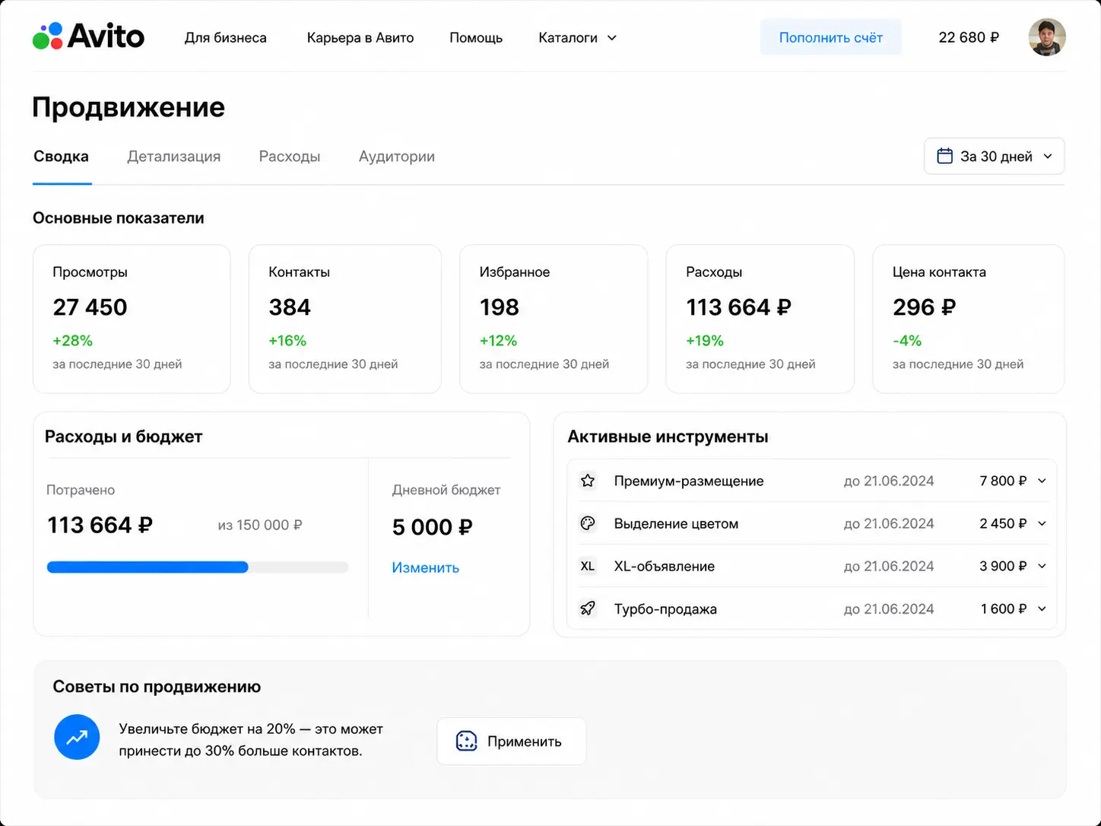1101x826 pixels.
Task: Open the Каталоги dropdown menu
Action: pos(578,37)
